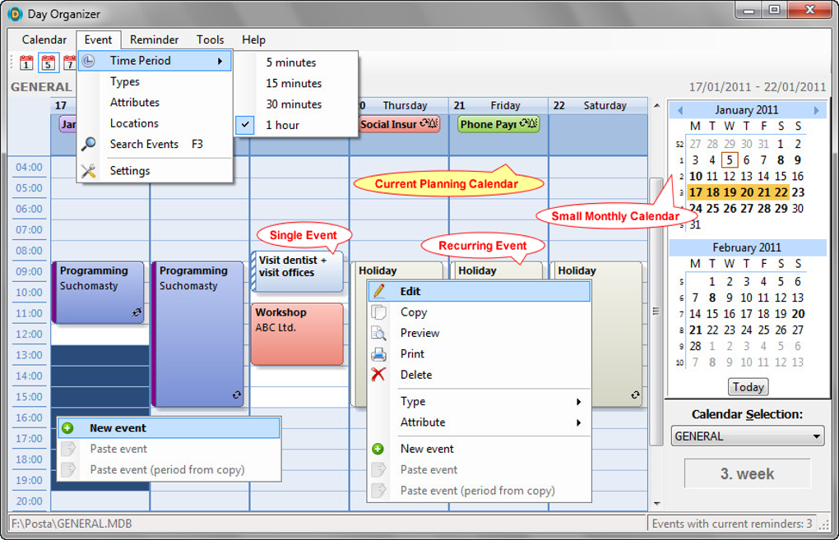839x540 pixels.
Task: Click the Today button
Action: pos(747,386)
